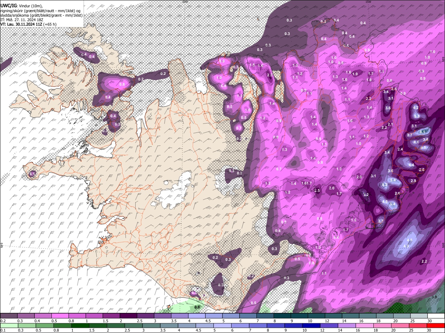Pick the dark mauve 0.2 swatch, top legend row
The width and height of the screenshot is (445, 333).
coord(9,316)
